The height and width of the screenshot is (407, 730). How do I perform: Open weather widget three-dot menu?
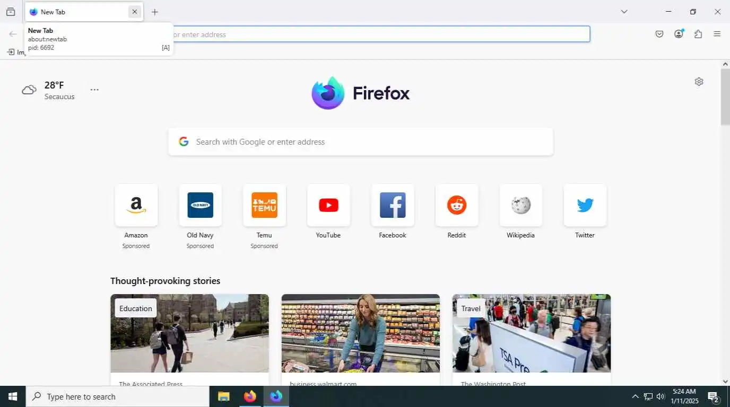(94, 90)
